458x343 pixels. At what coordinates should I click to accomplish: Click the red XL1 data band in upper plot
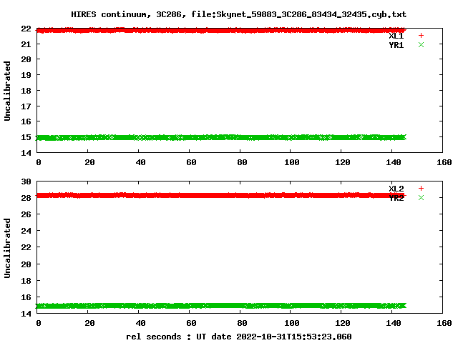click(221, 30)
